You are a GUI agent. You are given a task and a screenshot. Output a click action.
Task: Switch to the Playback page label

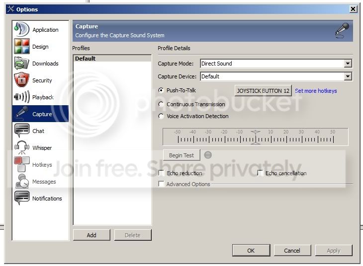point(43,97)
